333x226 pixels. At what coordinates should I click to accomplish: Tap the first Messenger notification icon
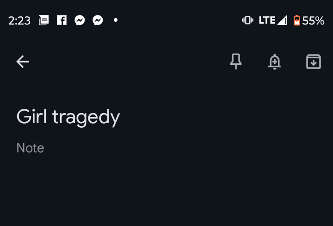point(80,20)
